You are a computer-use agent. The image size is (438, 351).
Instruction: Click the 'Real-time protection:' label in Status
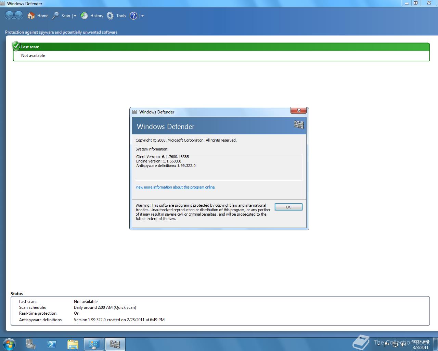38,313
